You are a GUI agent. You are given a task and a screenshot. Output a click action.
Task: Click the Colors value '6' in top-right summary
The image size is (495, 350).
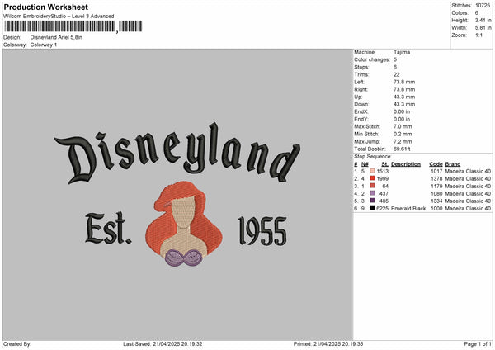tap(476, 13)
